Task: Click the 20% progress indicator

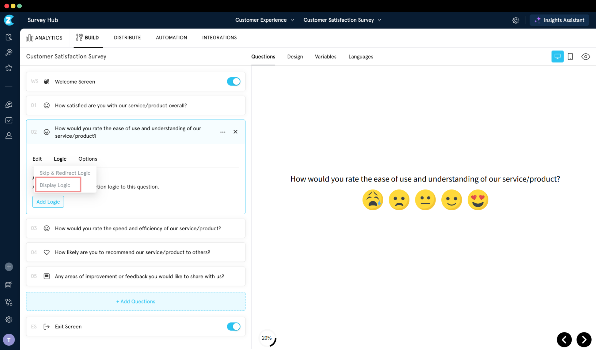Action: click(267, 338)
